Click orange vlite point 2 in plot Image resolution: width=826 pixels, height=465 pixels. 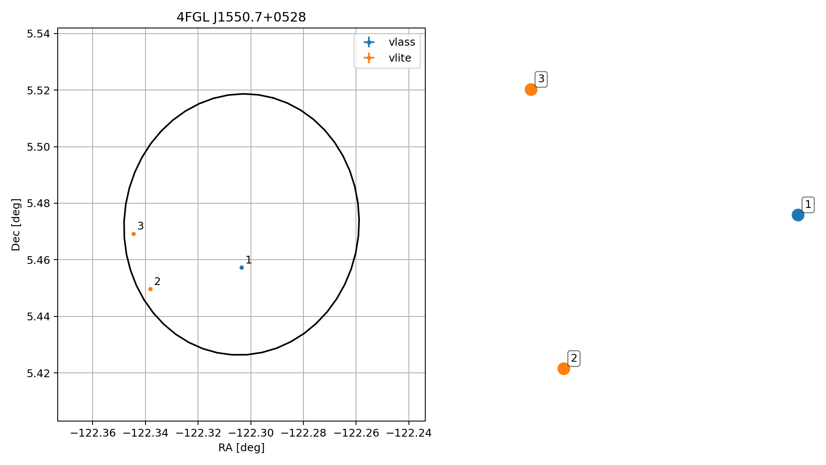tap(150, 289)
